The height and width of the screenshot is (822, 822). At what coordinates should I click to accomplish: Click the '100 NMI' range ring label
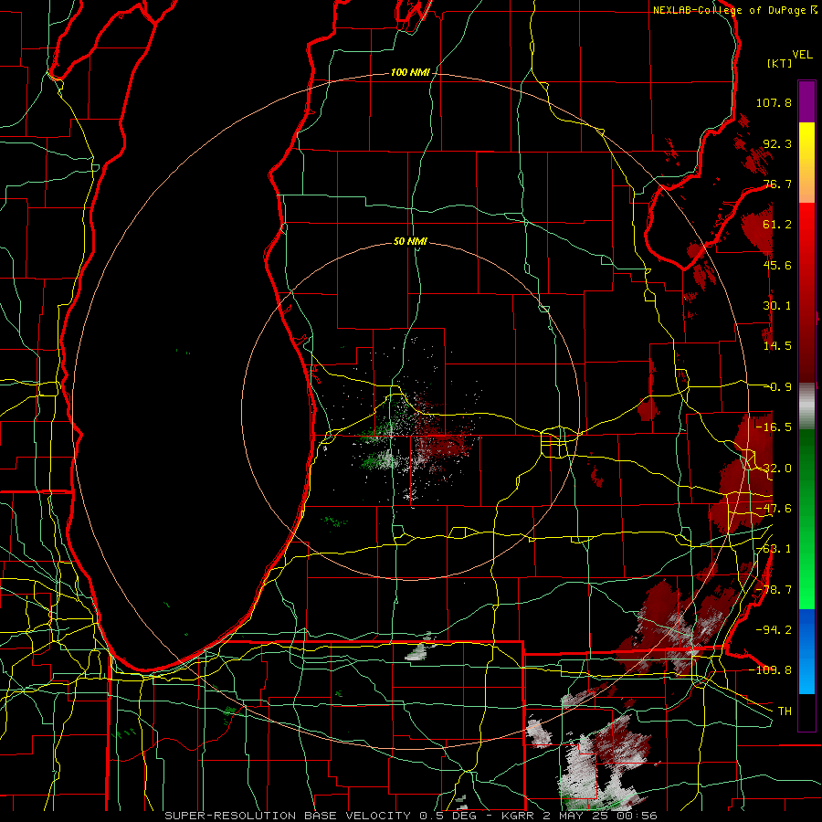[x=410, y=72]
